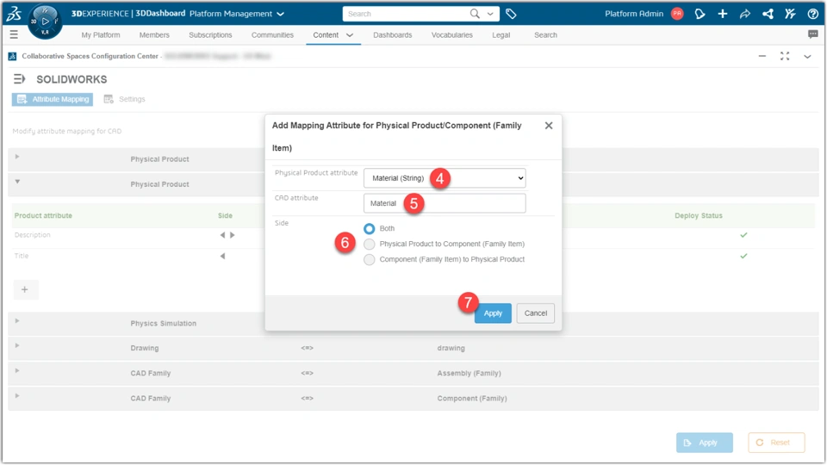
Task: Open the help question mark icon
Action: (x=812, y=14)
